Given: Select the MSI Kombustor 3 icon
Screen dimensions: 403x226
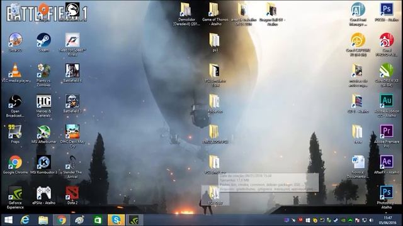Looking at the screenshot, I should tap(43, 164).
